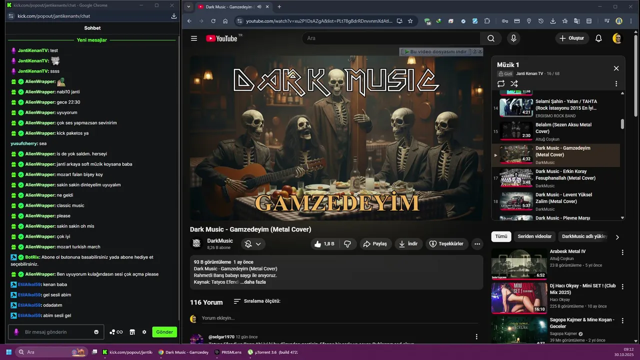Start voice search with the microphone
640x360 pixels.
pos(513,38)
